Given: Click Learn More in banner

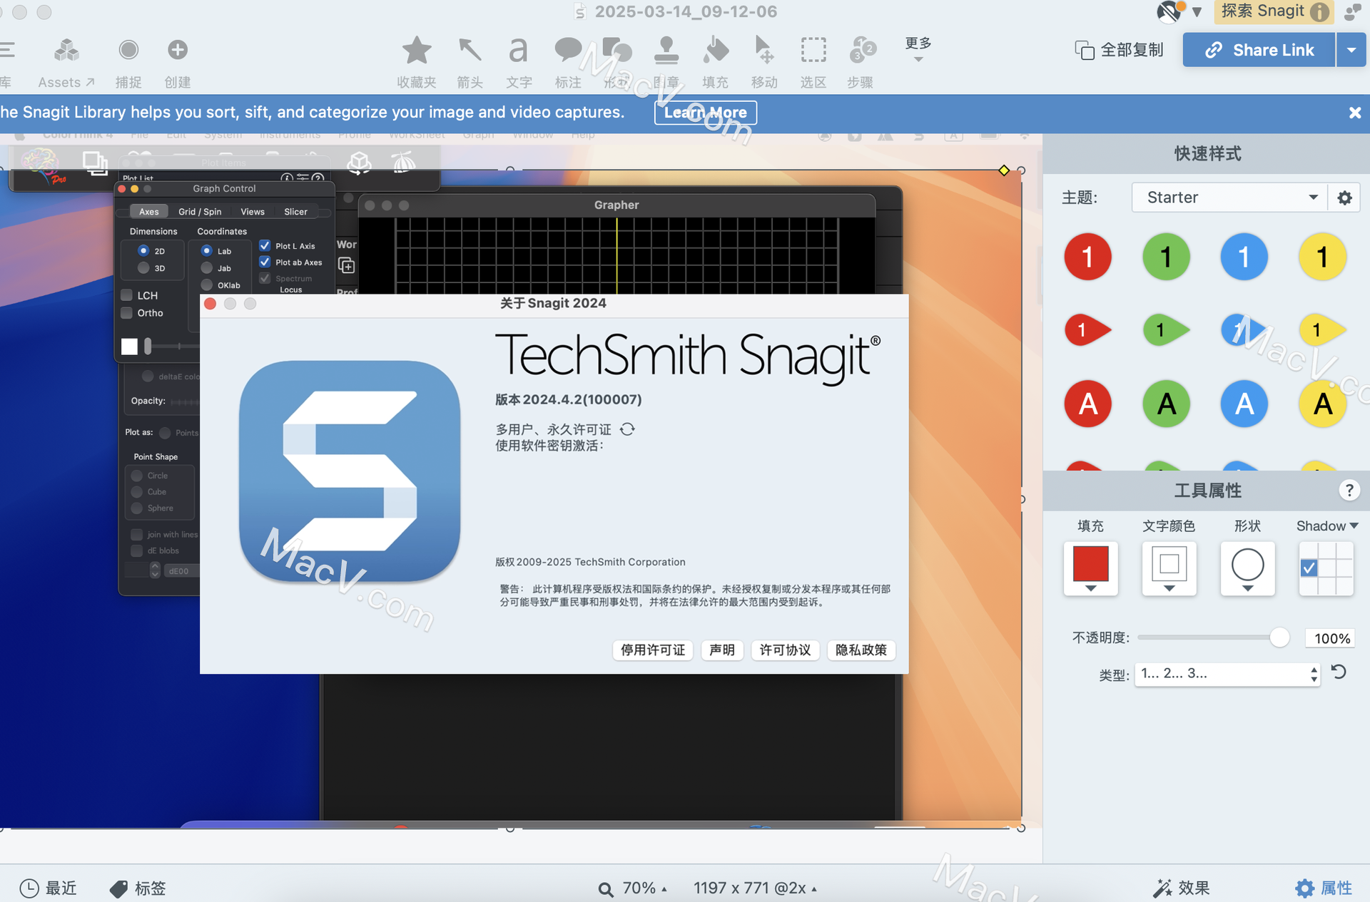Looking at the screenshot, I should click(705, 113).
